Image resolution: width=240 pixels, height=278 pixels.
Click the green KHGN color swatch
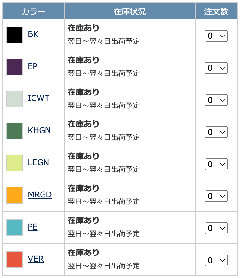tap(15, 131)
